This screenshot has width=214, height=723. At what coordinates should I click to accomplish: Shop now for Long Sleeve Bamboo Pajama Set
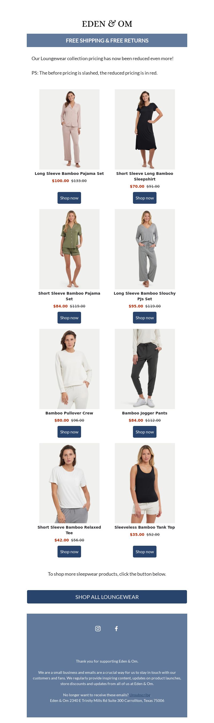tap(69, 198)
